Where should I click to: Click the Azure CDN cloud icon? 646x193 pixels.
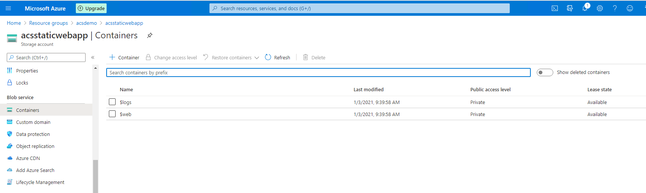point(10,158)
